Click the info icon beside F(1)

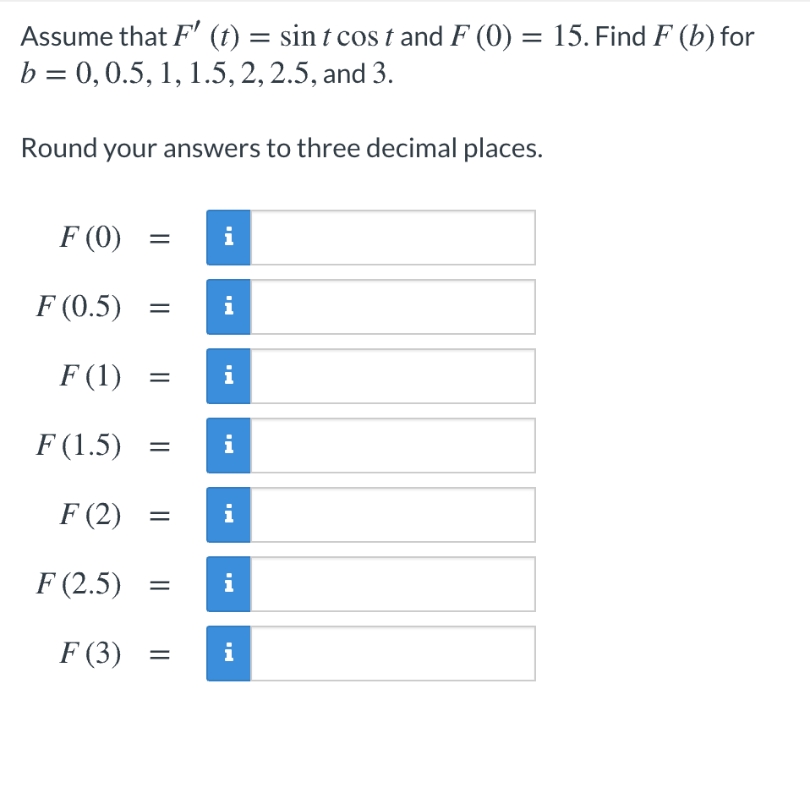[227, 376]
